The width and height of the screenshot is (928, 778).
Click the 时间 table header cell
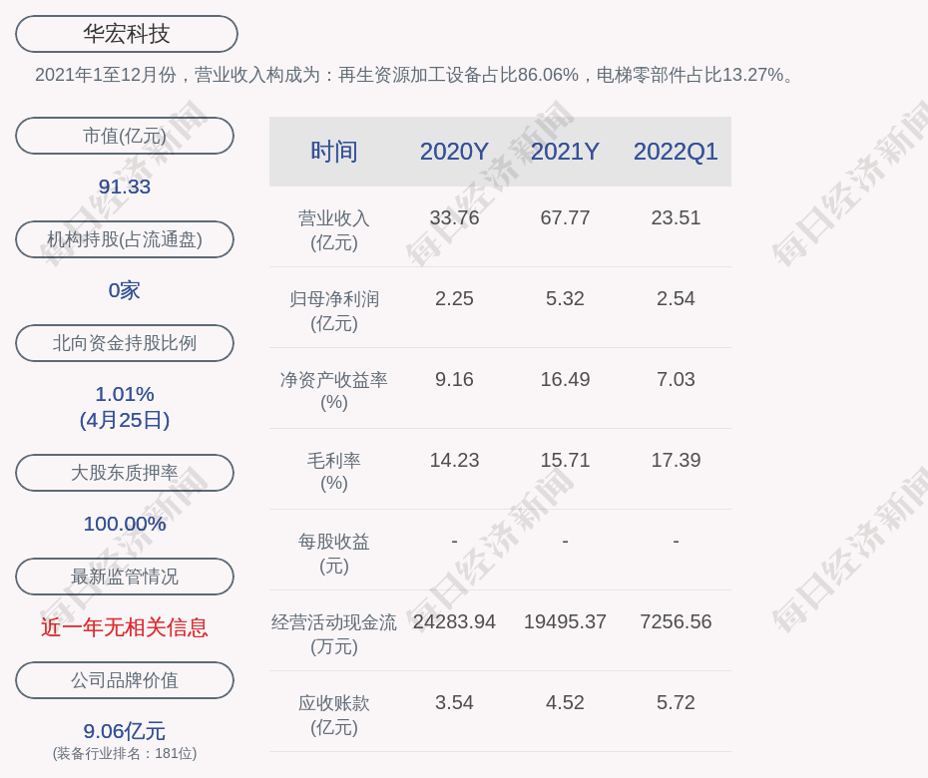click(334, 152)
